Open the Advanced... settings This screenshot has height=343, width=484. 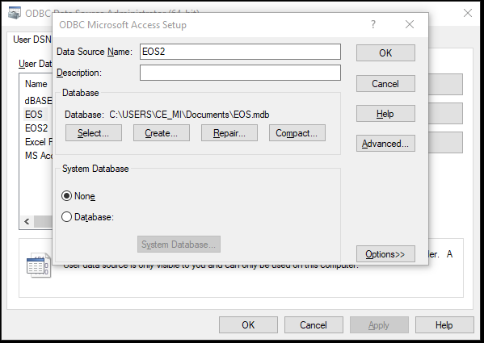(x=385, y=144)
